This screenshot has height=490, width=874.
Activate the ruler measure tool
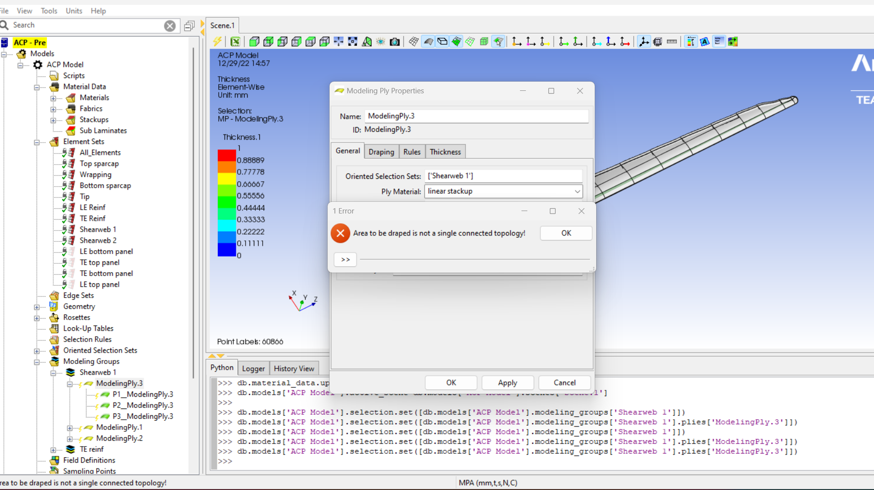[671, 42]
